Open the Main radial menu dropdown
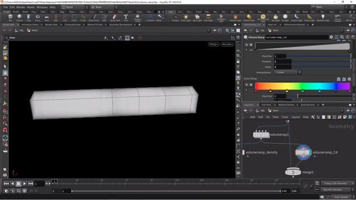Viewport: 356px width, 200px height. coord(104,7)
